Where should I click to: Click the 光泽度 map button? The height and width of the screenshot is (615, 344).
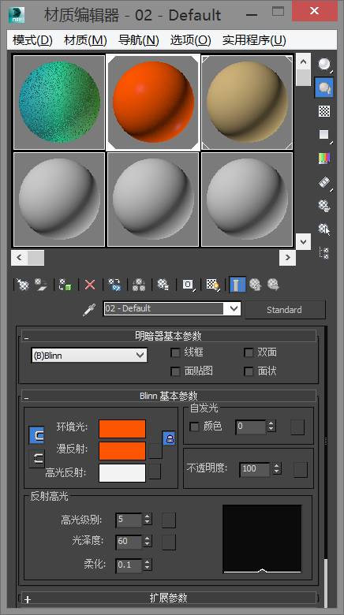coord(169,542)
